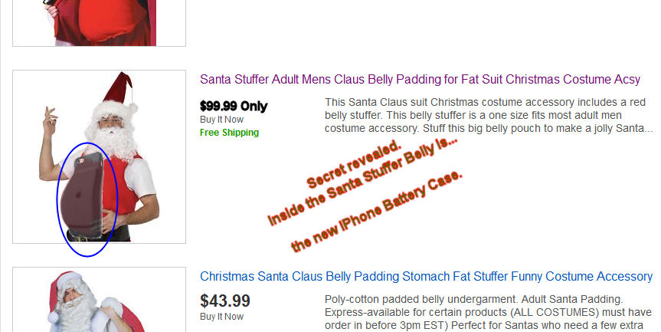This screenshot has height=332, width=661.
Task: Click the partially visible red costume thumbnail at top
Action: (100, 21)
